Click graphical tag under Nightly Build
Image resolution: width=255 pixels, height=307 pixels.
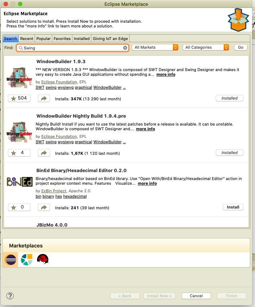click(83, 142)
